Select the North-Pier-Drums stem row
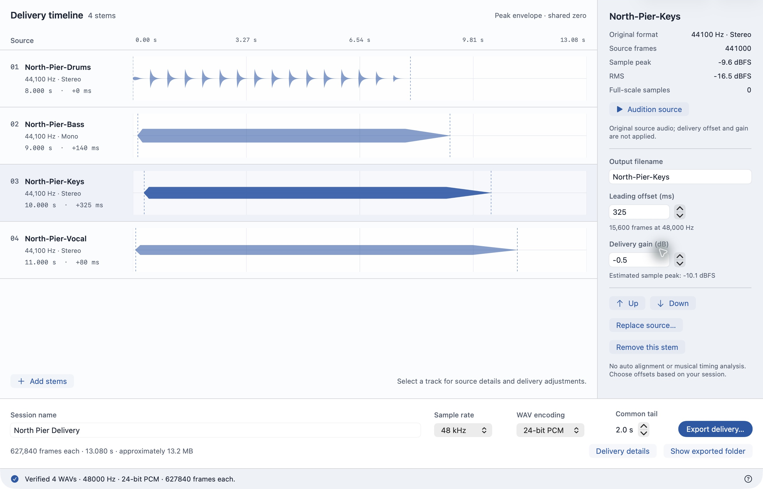Screen dimensions: 763x489 tap(298, 79)
